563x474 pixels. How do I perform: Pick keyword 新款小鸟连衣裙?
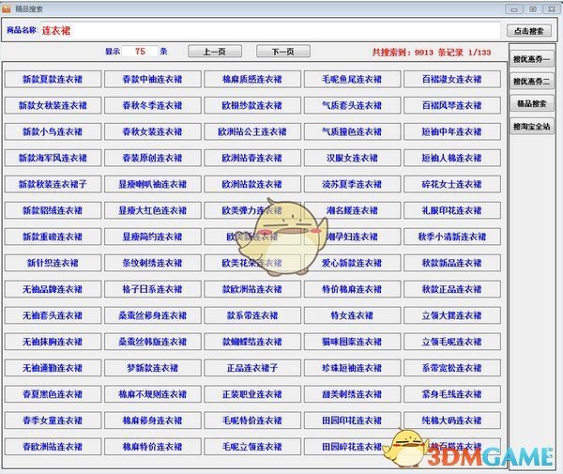[53, 131]
